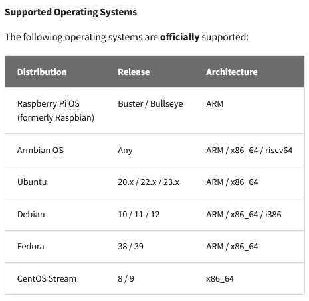The width and height of the screenshot is (309, 301).
Task: Click the 20.x / 22.x / 23.x release cell
Action: pyautogui.click(x=148, y=182)
